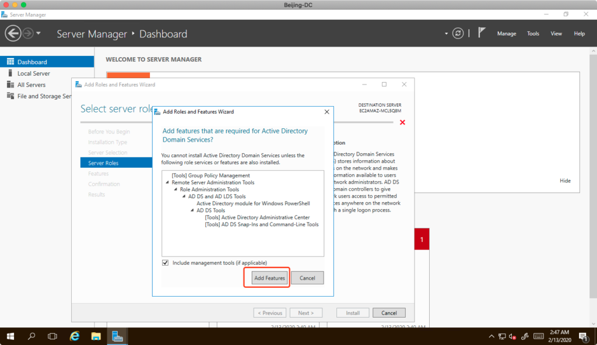Click the back navigation arrow

pos(13,33)
